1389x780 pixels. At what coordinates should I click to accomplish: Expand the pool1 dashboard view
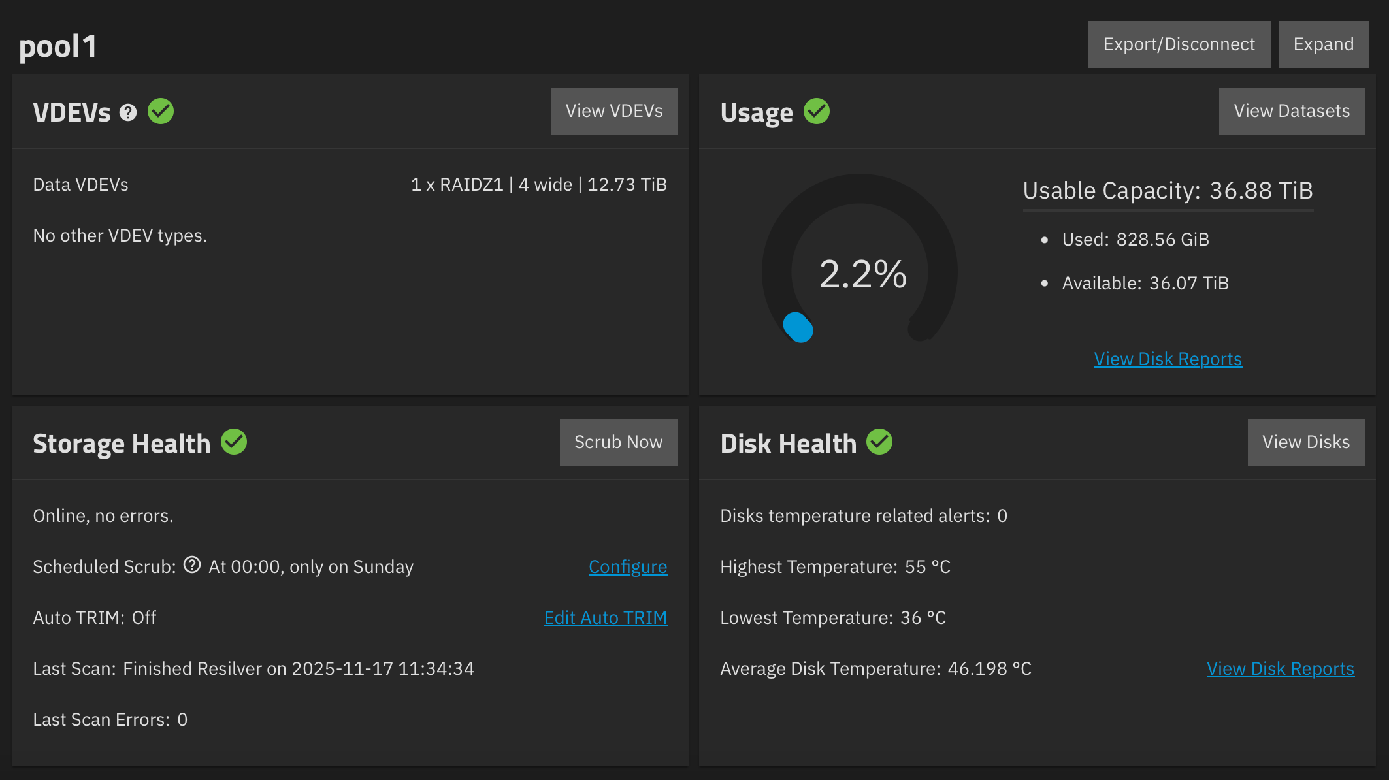coord(1324,44)
